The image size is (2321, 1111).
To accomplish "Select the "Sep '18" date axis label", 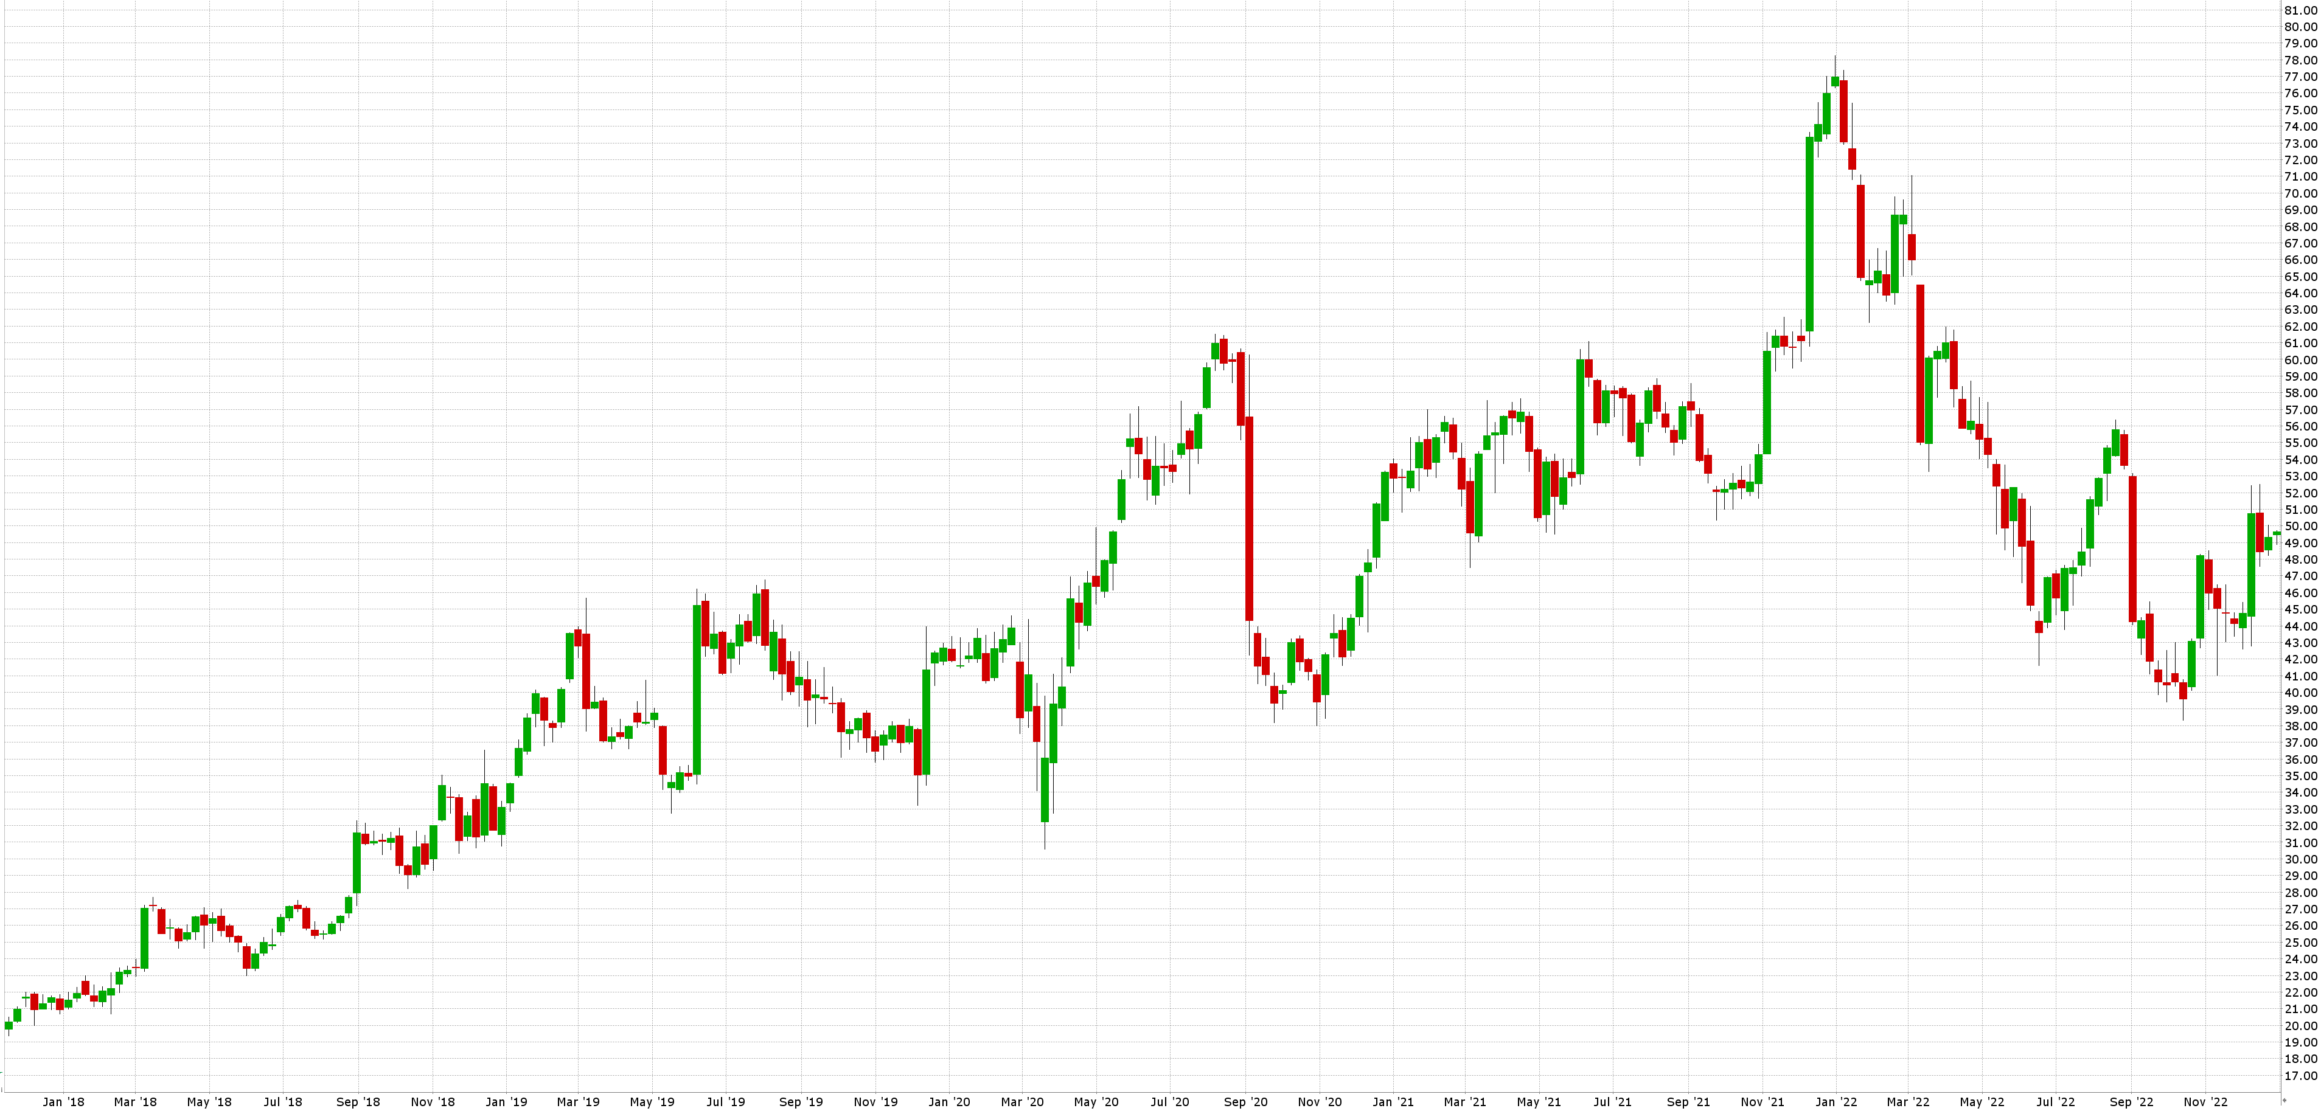I will pos(358,1102).
